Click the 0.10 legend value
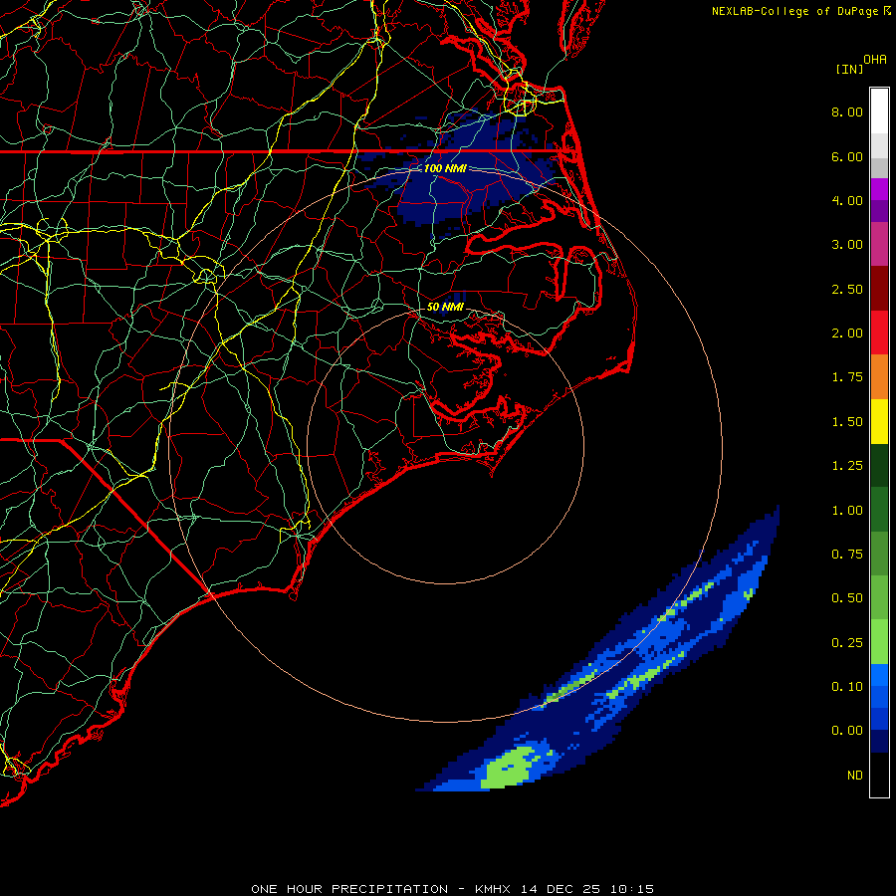896x896 pixels. (x=847, y=687)
